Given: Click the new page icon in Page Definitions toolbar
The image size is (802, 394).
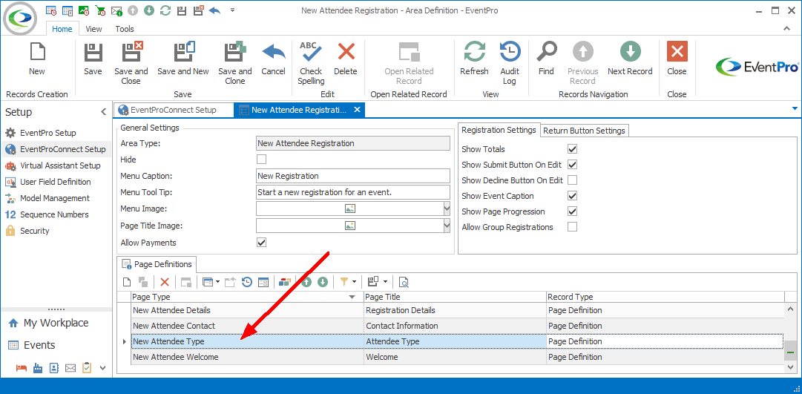Looking at the screenshot, I should tap(128, 281).
